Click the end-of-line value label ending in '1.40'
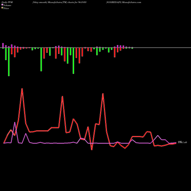Viewport: 191px width, 191px height. tap(183, 142)
